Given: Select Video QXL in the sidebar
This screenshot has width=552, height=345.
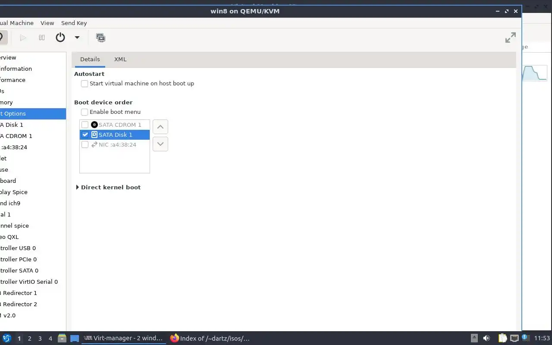Looking at the screenshot, I should (x=33, y=237).
